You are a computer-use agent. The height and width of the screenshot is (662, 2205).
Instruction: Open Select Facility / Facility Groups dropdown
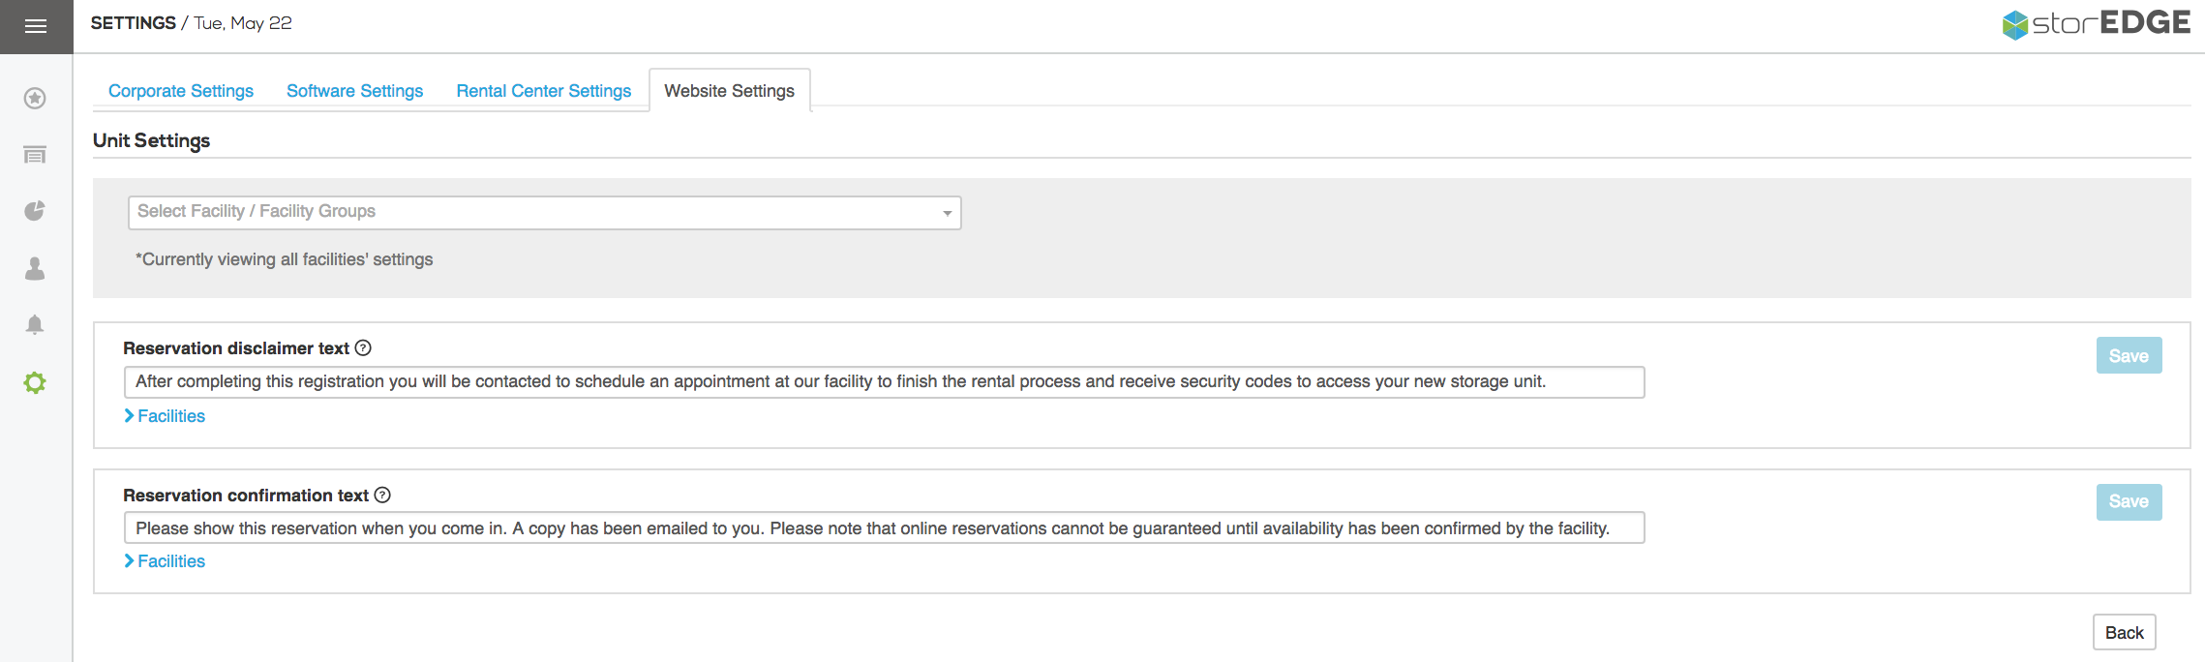point(544,213)
